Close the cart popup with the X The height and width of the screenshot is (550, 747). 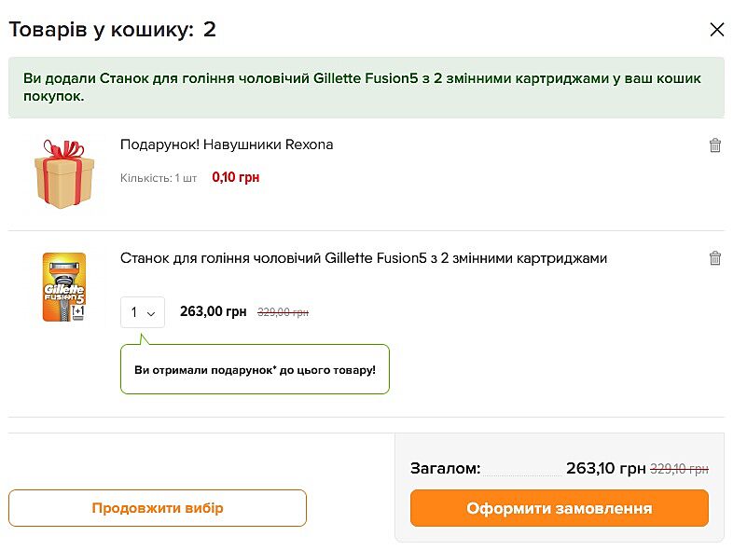717,30
